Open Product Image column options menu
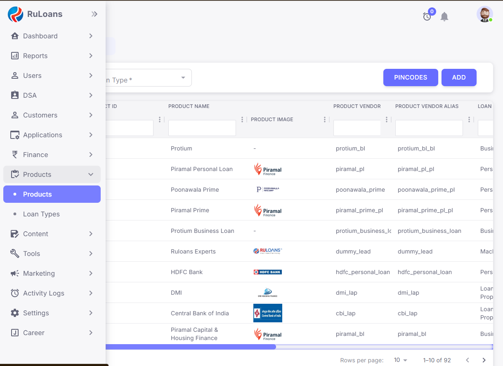This screenshot has width=503, height=366. pyautogui.click(x=325, y=120)
